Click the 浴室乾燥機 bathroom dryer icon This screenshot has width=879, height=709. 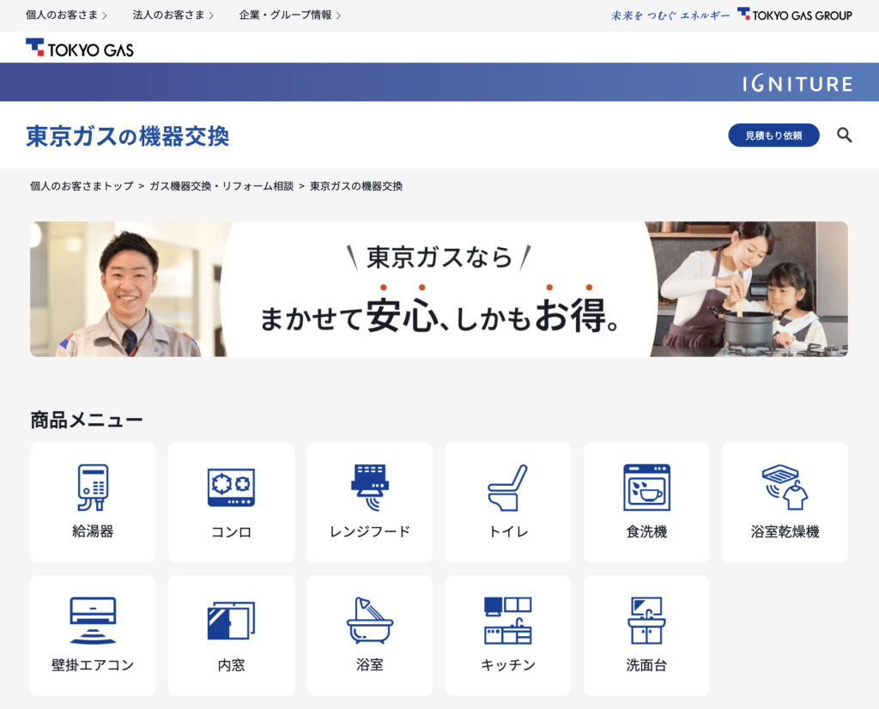pyautogui.click(x=785, y=502)
